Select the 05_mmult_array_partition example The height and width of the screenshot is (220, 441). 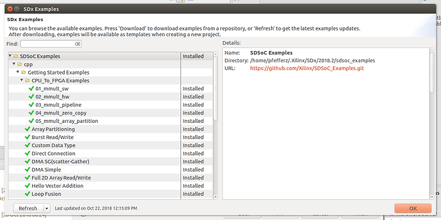67,121
